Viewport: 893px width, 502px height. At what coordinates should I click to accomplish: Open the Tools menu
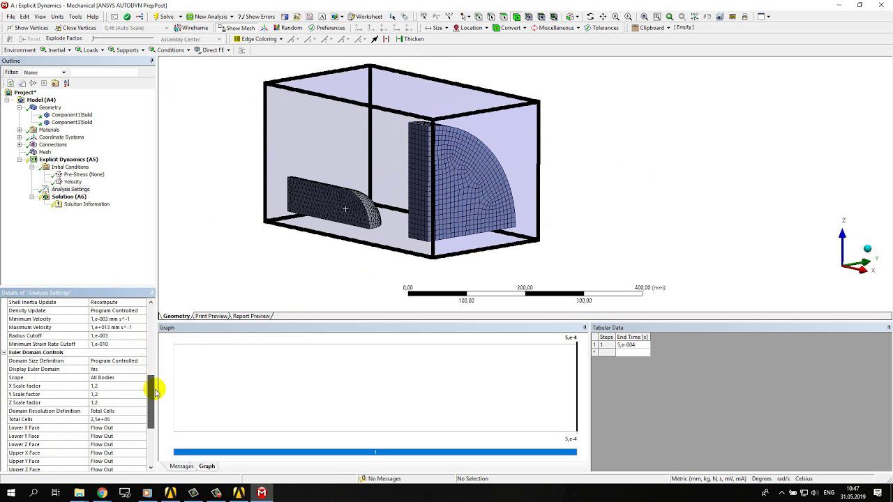click(x=75, y=17)
